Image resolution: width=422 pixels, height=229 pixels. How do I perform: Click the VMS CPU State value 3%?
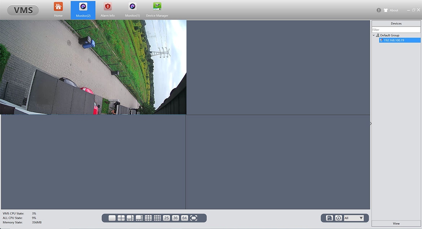click(34, 214)
